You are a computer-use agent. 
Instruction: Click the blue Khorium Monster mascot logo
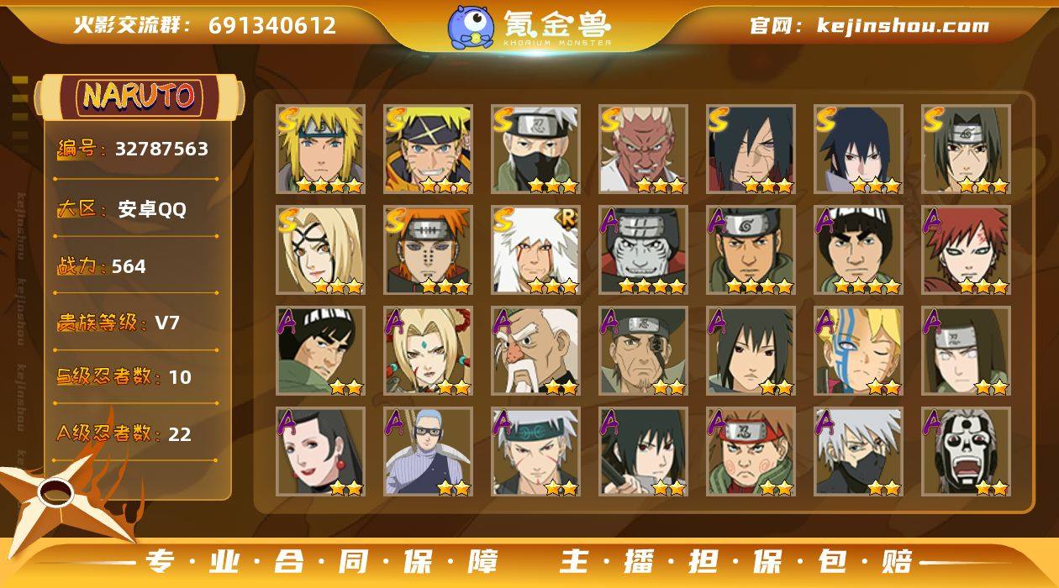(x=471, y=26)
